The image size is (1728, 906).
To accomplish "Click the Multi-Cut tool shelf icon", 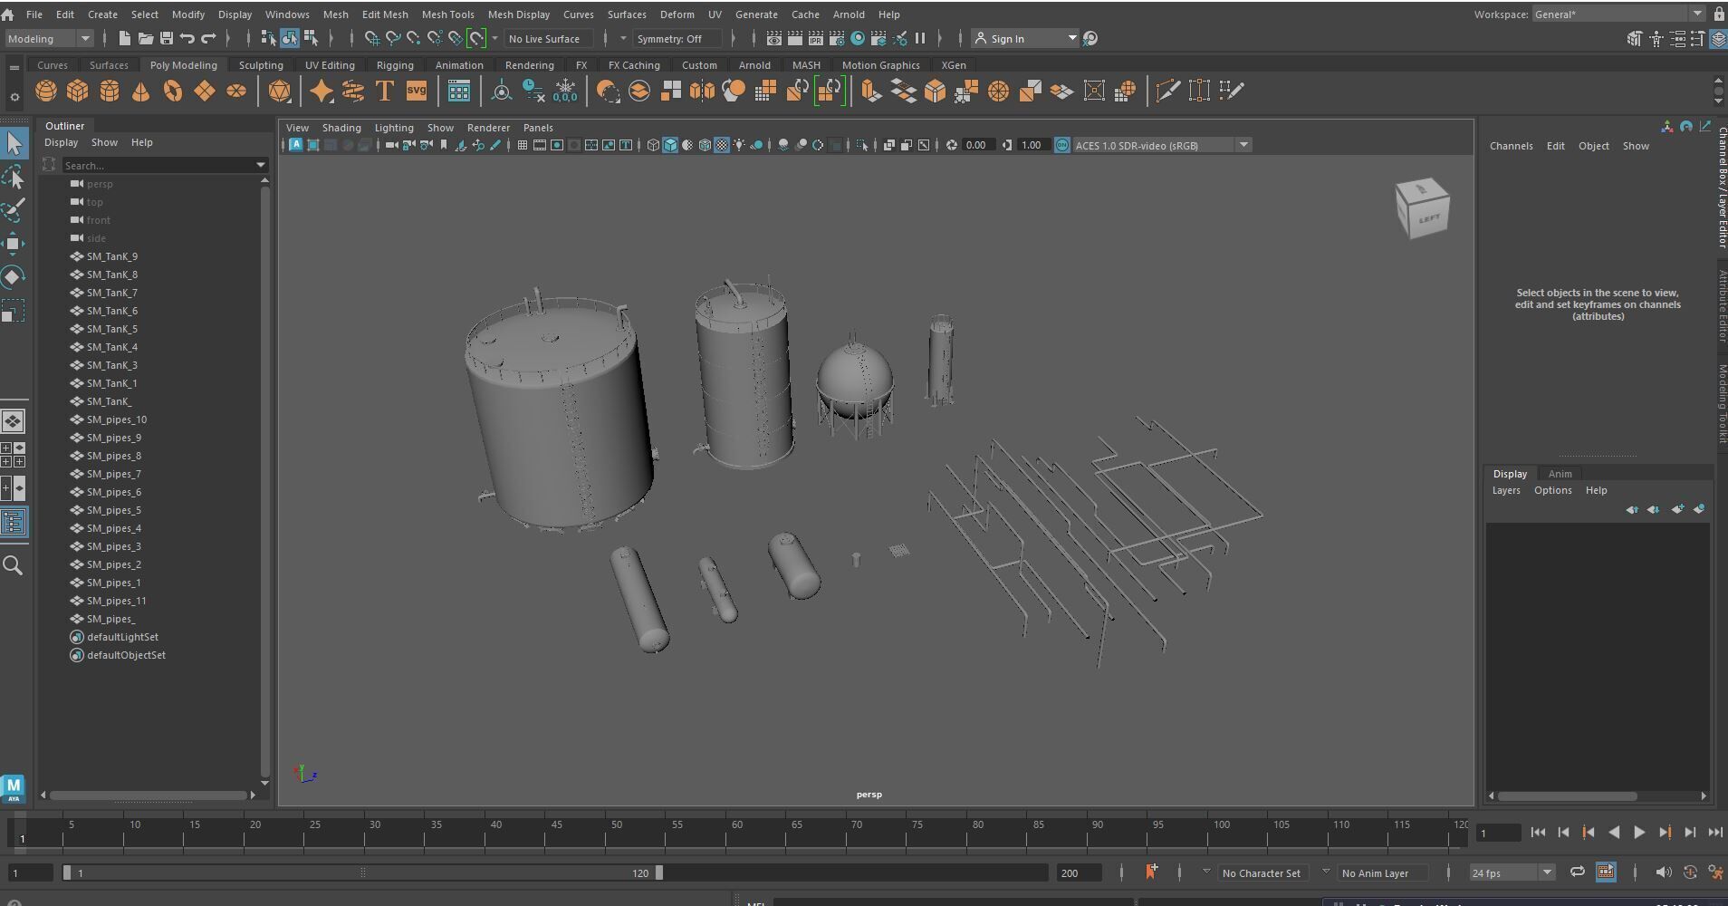I will [x=1167, y=91].
